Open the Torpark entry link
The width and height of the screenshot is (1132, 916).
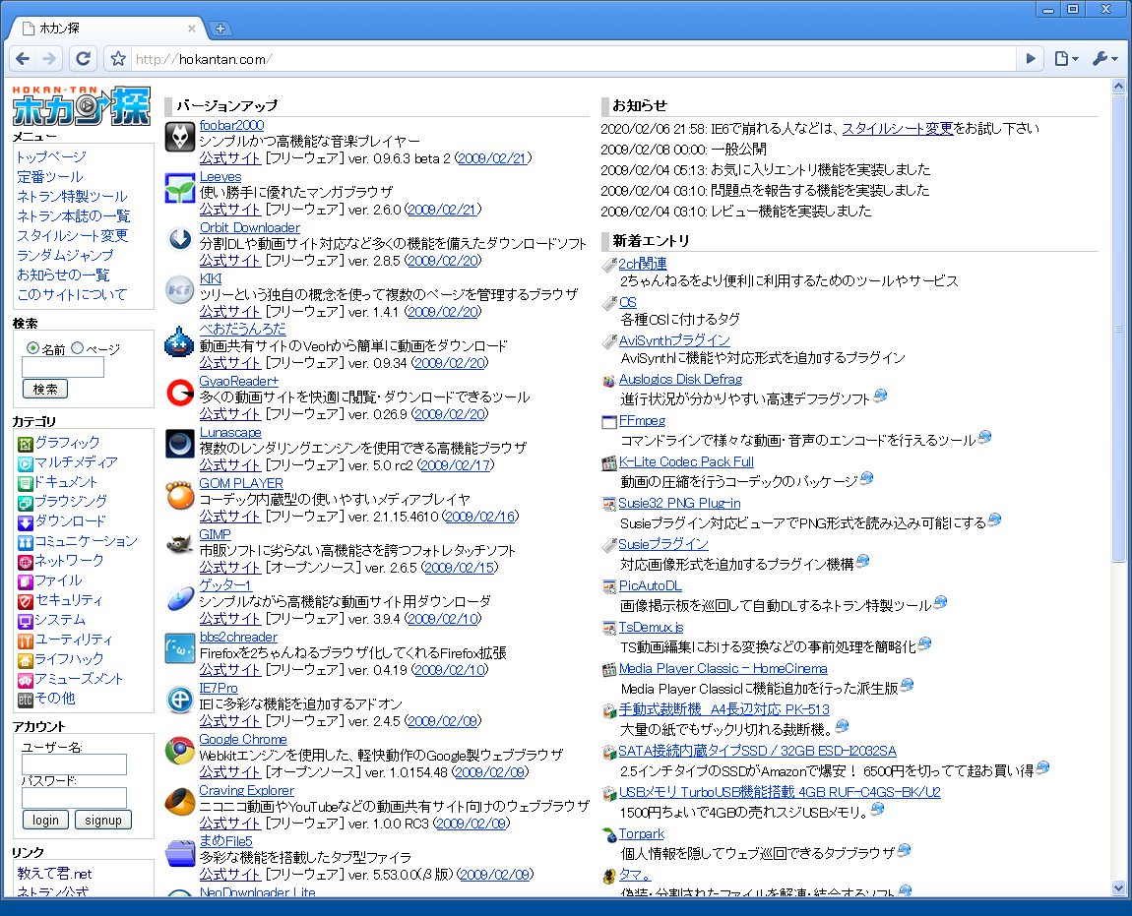click(641, 834)
